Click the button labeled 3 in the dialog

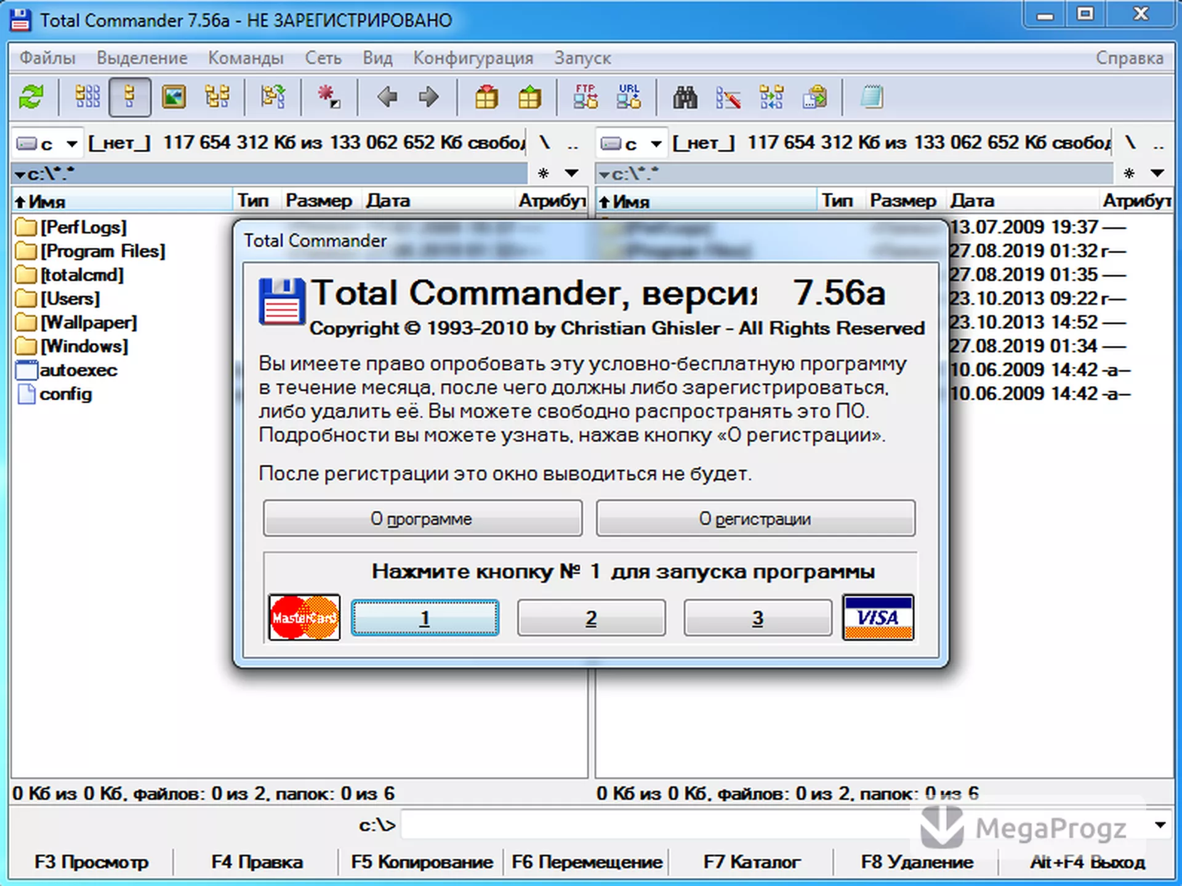click(757, 618)
